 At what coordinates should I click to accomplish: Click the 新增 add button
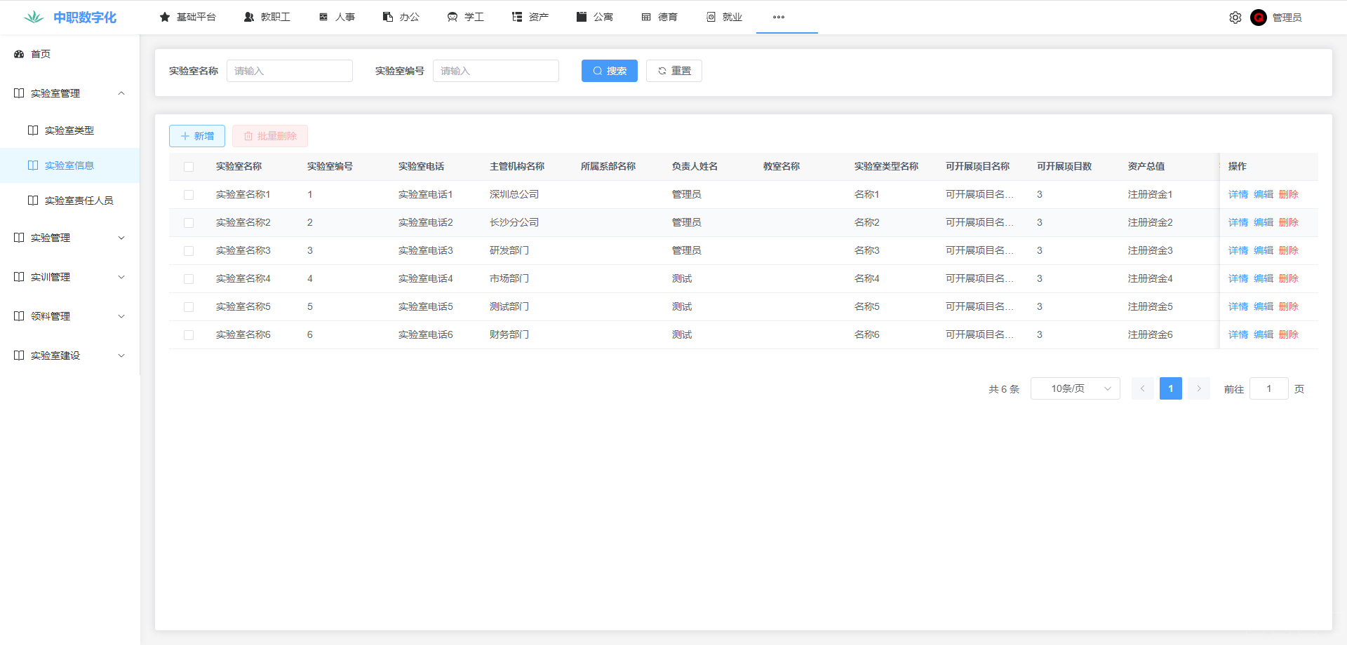197,136
